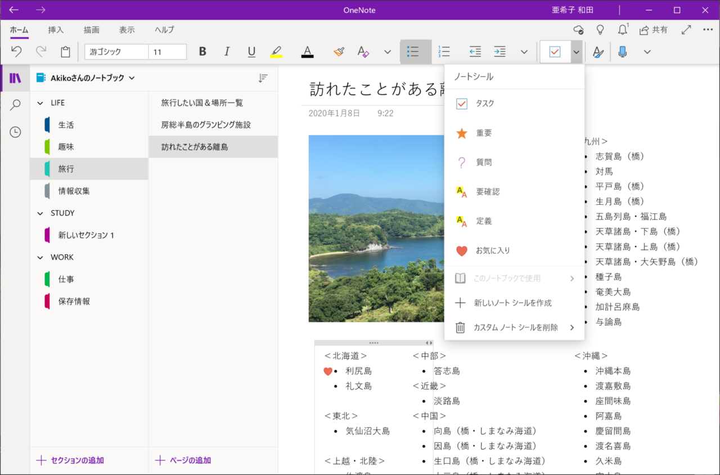Click the format painter brush icon
This screenshot has width=720, height=475.
pyautogui.click(x=339, y=52)
